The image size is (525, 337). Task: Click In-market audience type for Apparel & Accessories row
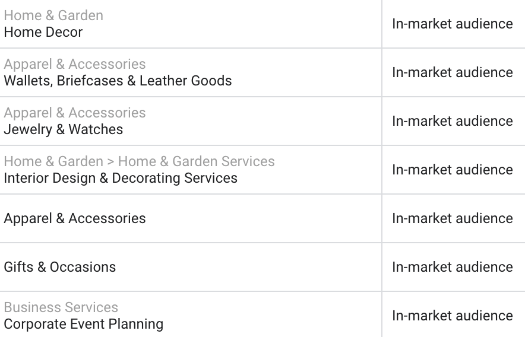point(453,218)
